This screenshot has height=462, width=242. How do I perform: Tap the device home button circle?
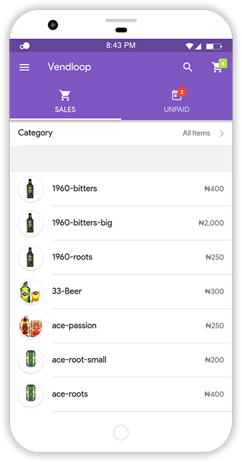[x=121, y=432]
